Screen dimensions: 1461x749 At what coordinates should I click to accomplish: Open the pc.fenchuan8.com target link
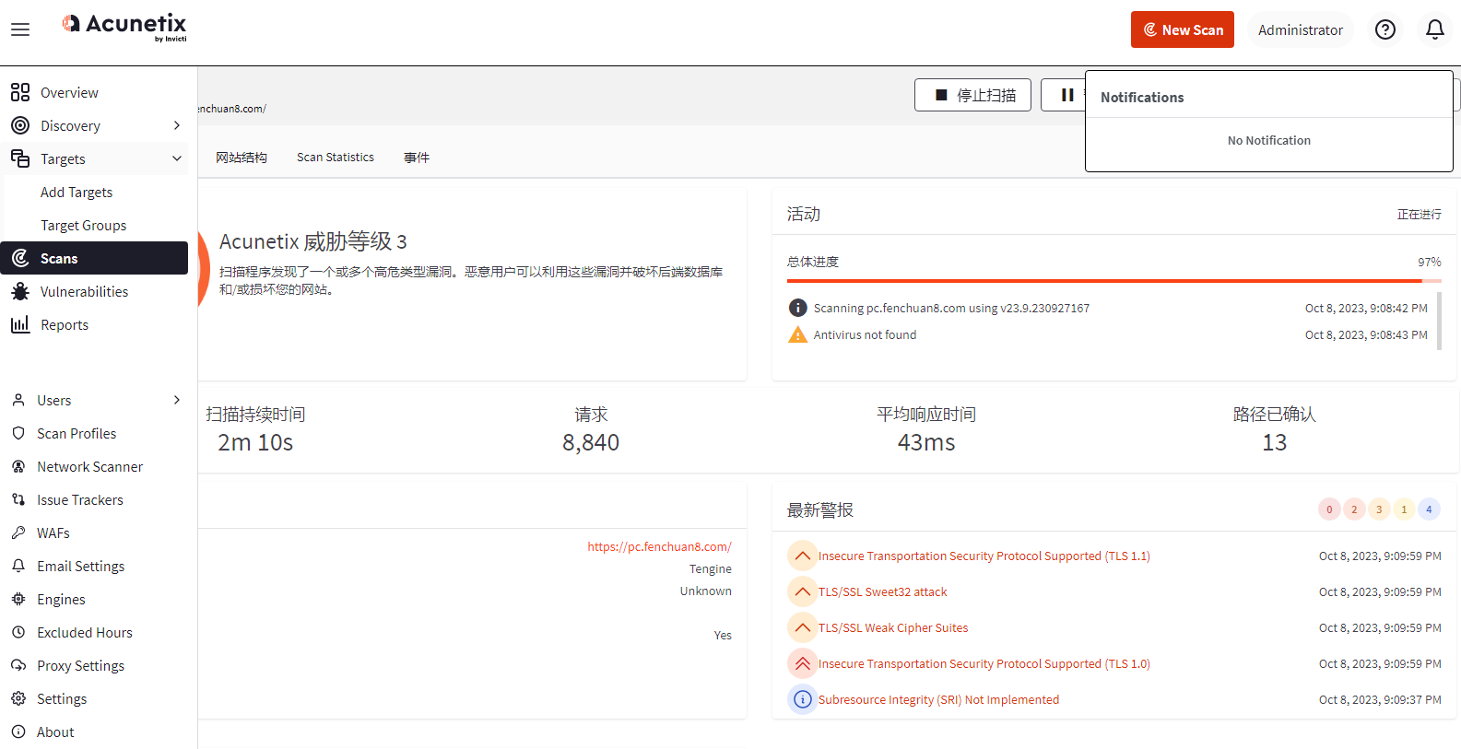659,546
